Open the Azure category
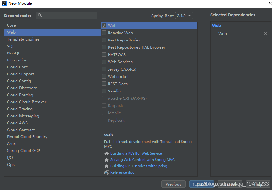The width and height of the screenshot is (272, 190). pyautogui.click(x=52, y=144)
